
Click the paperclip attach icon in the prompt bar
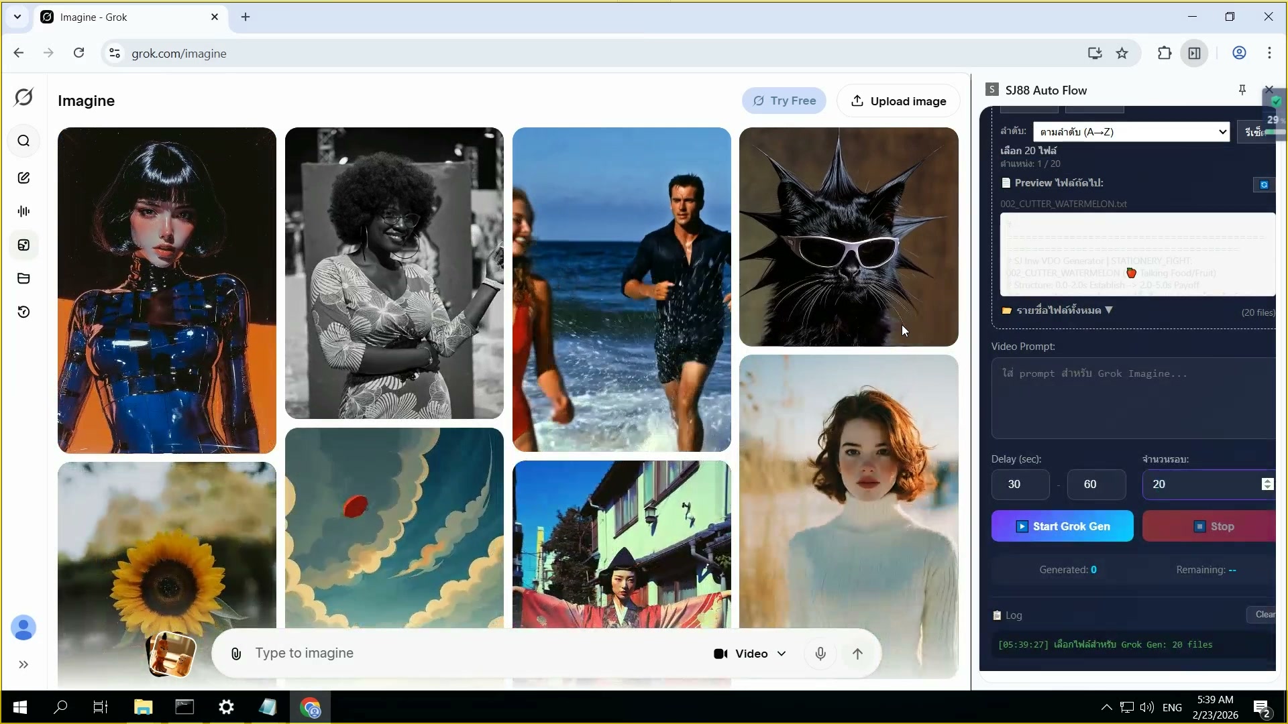click(x=236, y=654)
